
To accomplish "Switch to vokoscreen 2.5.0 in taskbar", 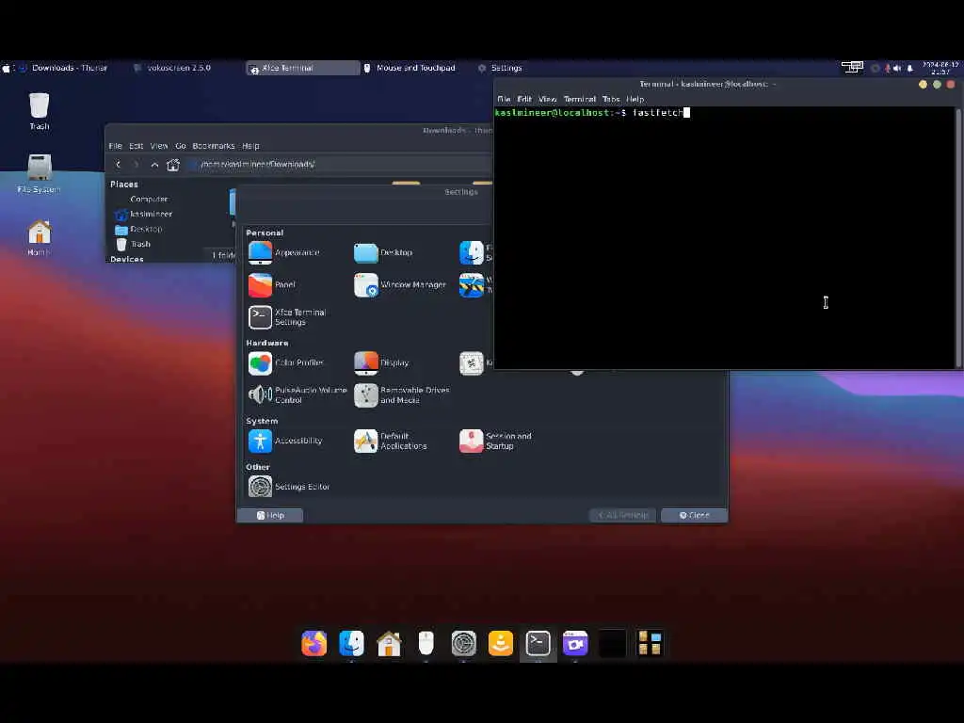I will [173, 68].
